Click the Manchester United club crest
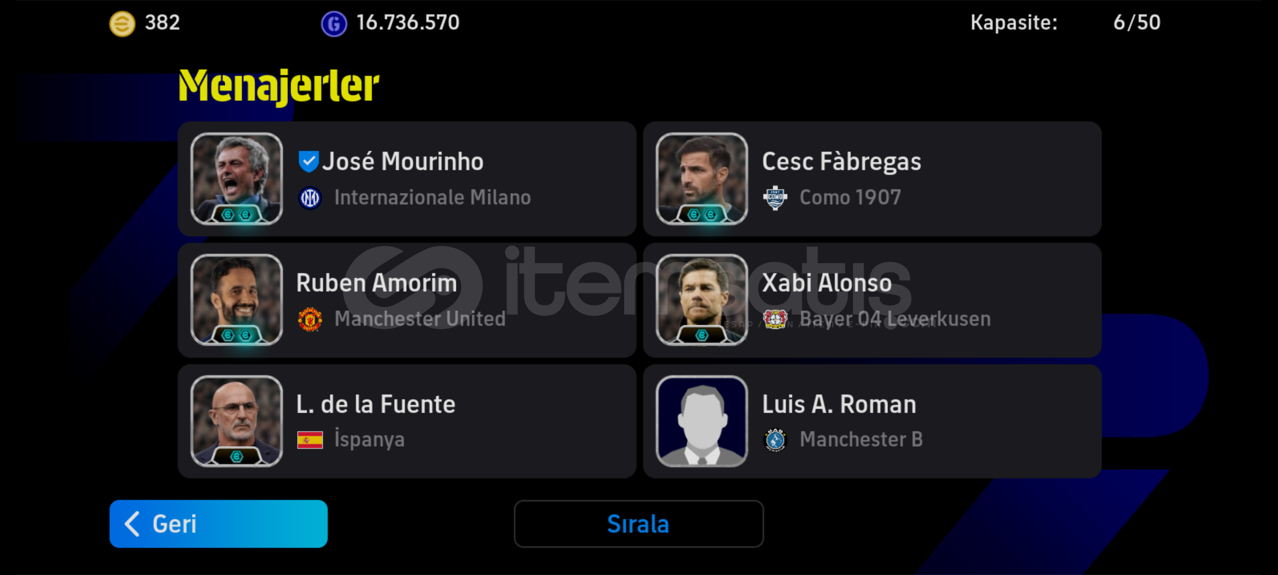This screenshot has height=575, width=1278. pos(310,319)
